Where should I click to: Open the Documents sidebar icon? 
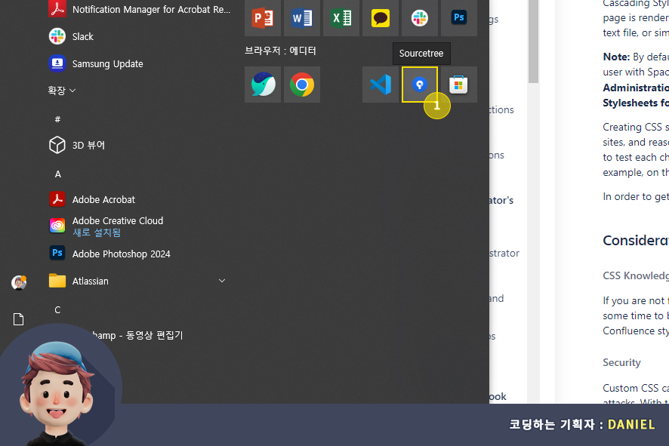click(x=18, y=319)
